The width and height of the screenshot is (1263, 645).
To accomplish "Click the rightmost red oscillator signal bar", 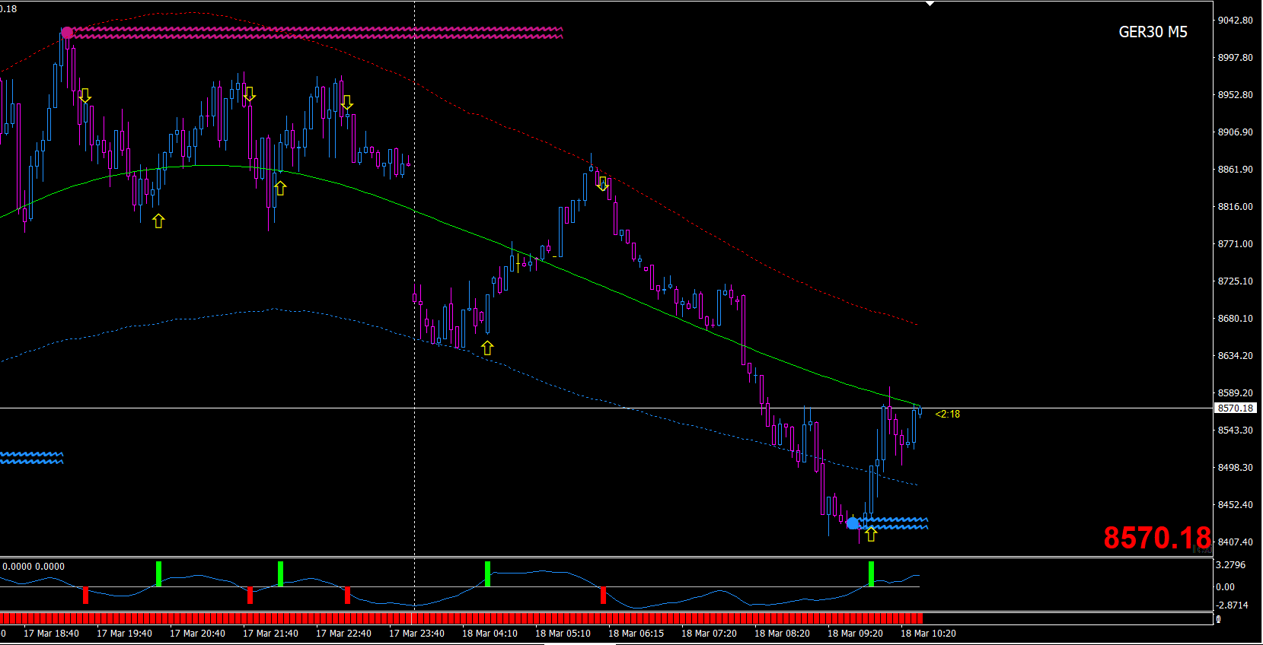I will (603, 595).
